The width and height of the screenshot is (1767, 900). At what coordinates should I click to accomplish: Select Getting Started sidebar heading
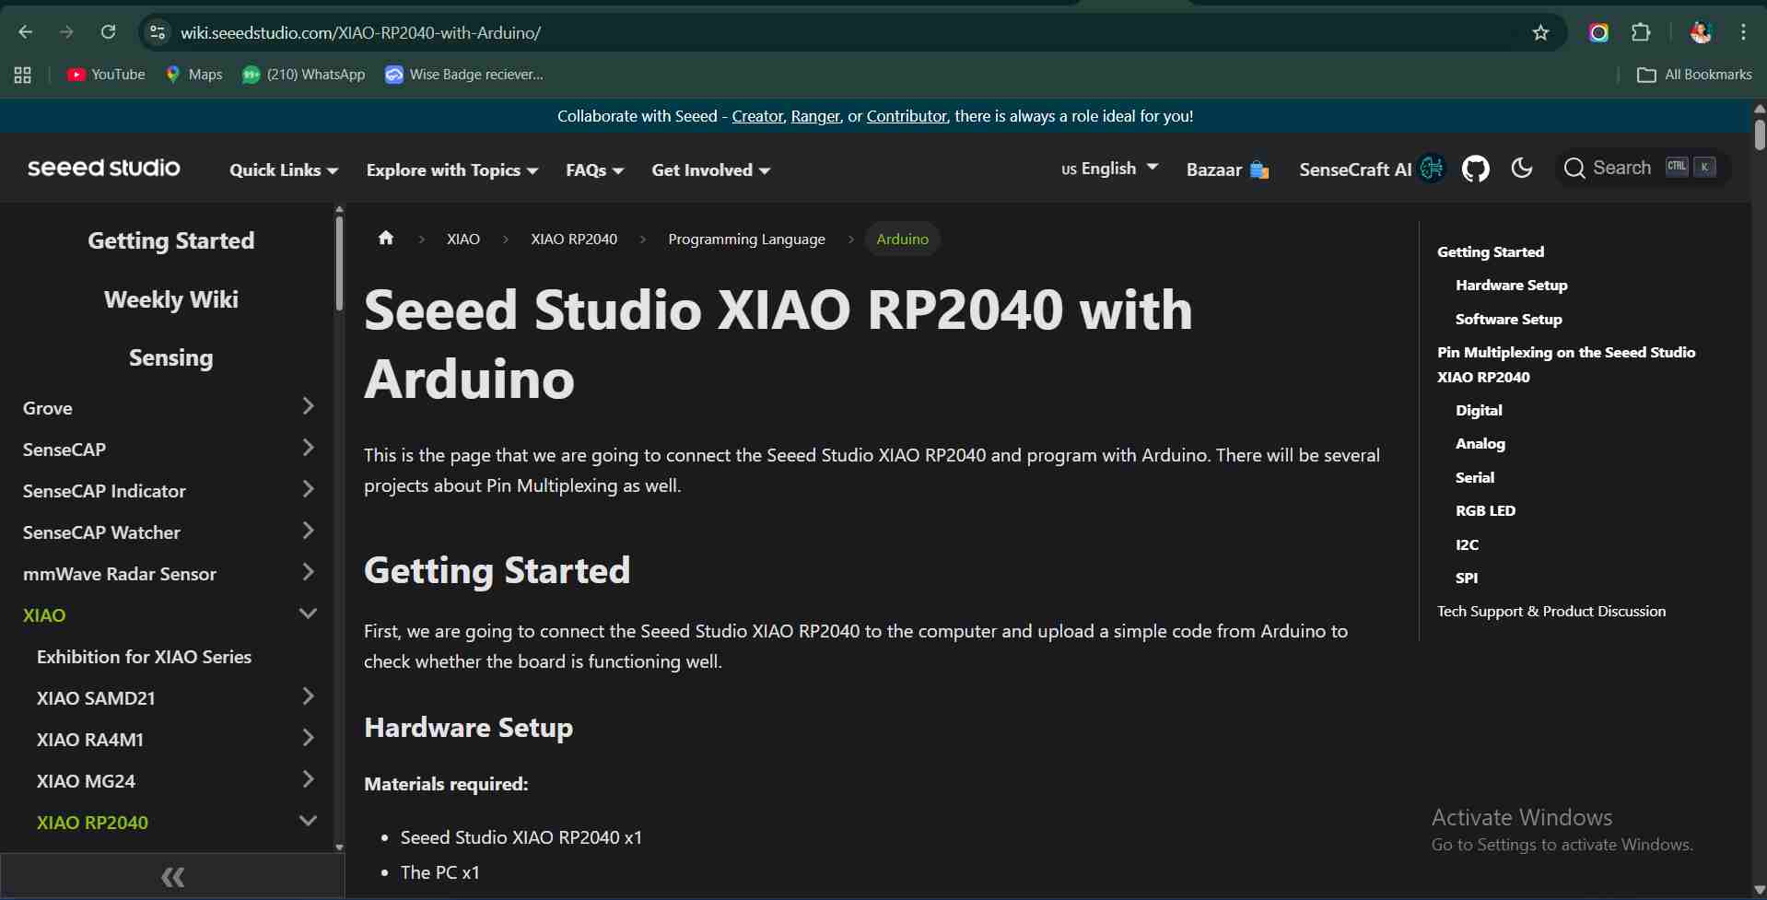click(171, 240)
